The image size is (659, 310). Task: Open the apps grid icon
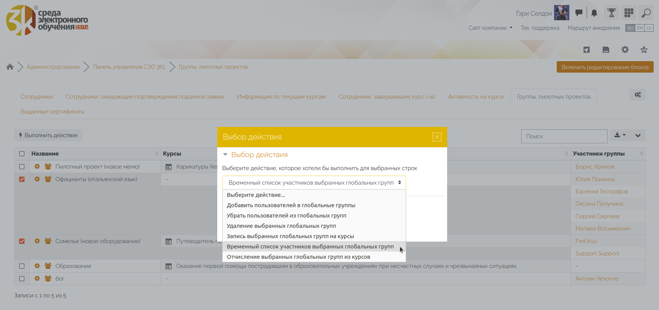tap(629, 13)
